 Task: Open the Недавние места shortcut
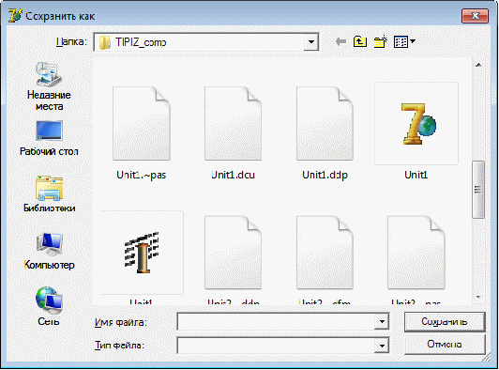pyautogui.click(x=49, y=86)
